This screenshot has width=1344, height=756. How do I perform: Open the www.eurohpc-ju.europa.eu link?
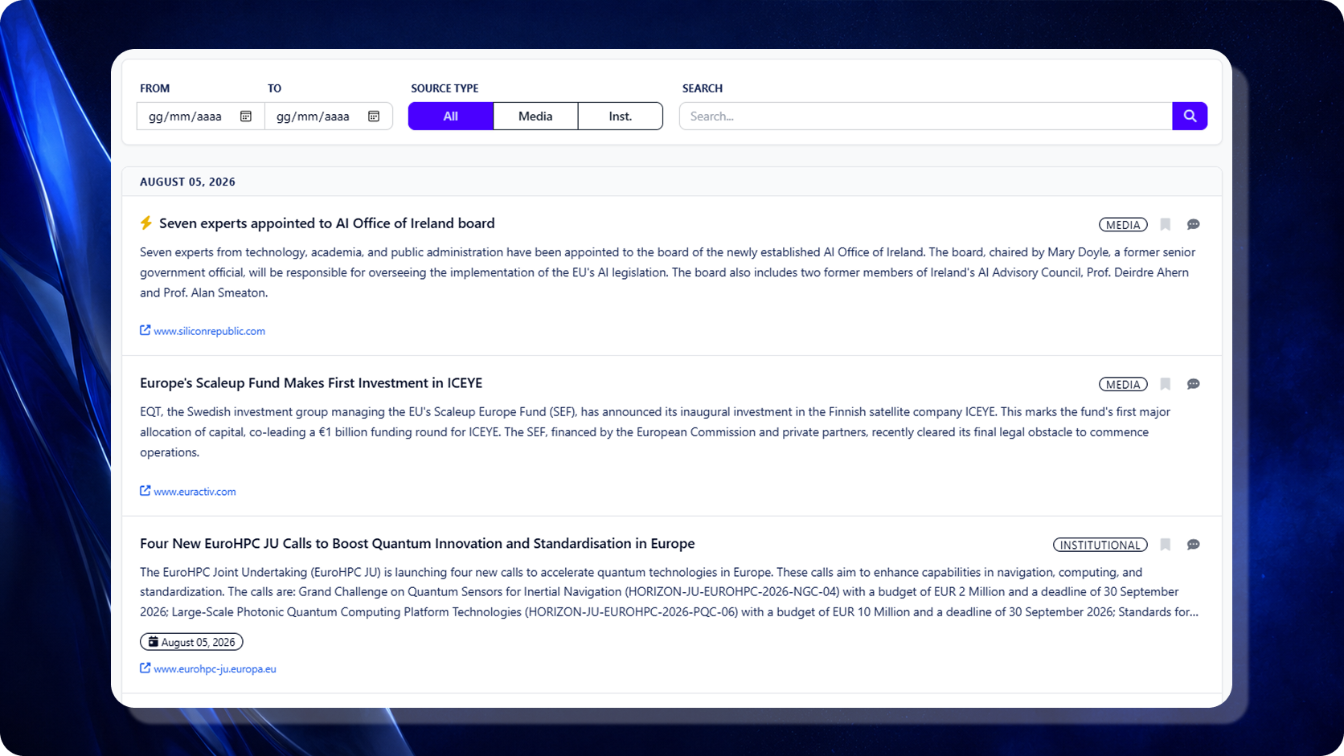point(215,668)
